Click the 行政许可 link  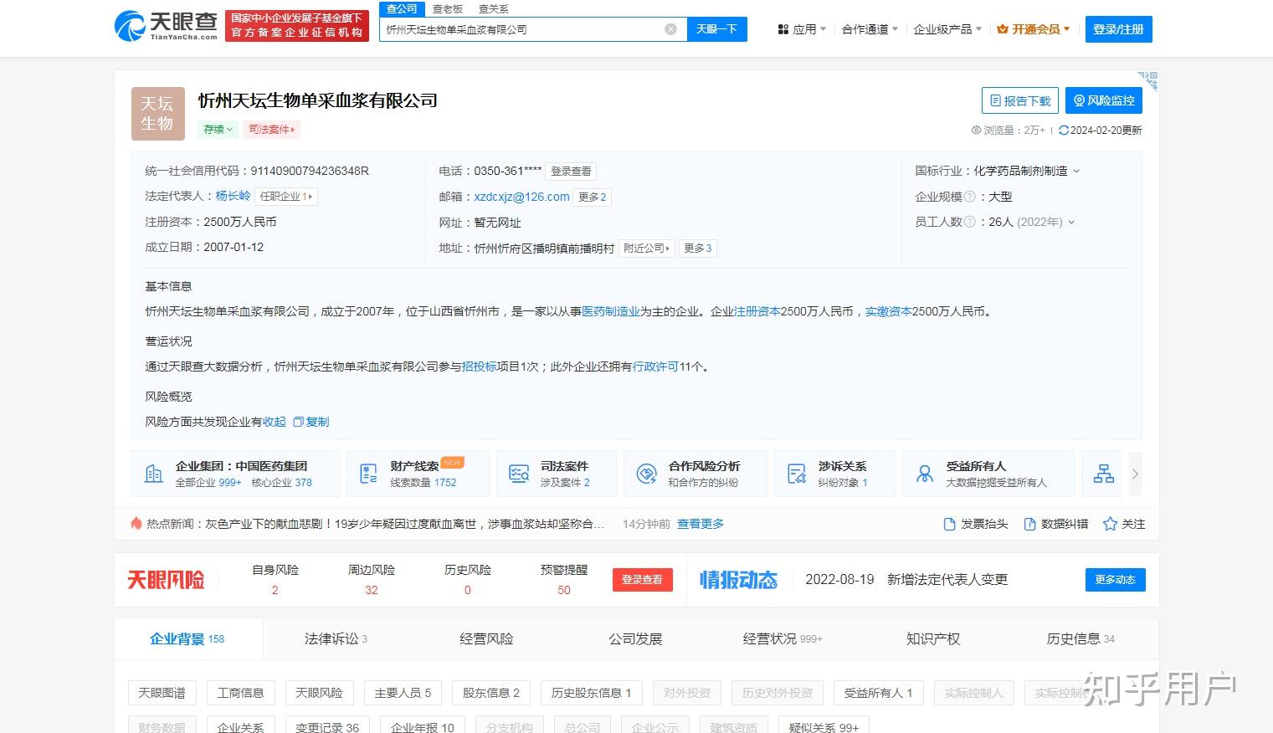(x=655, y=366)
